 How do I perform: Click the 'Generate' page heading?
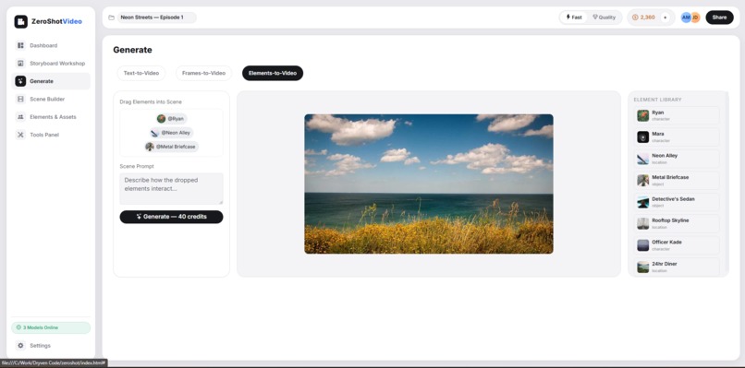132,50
